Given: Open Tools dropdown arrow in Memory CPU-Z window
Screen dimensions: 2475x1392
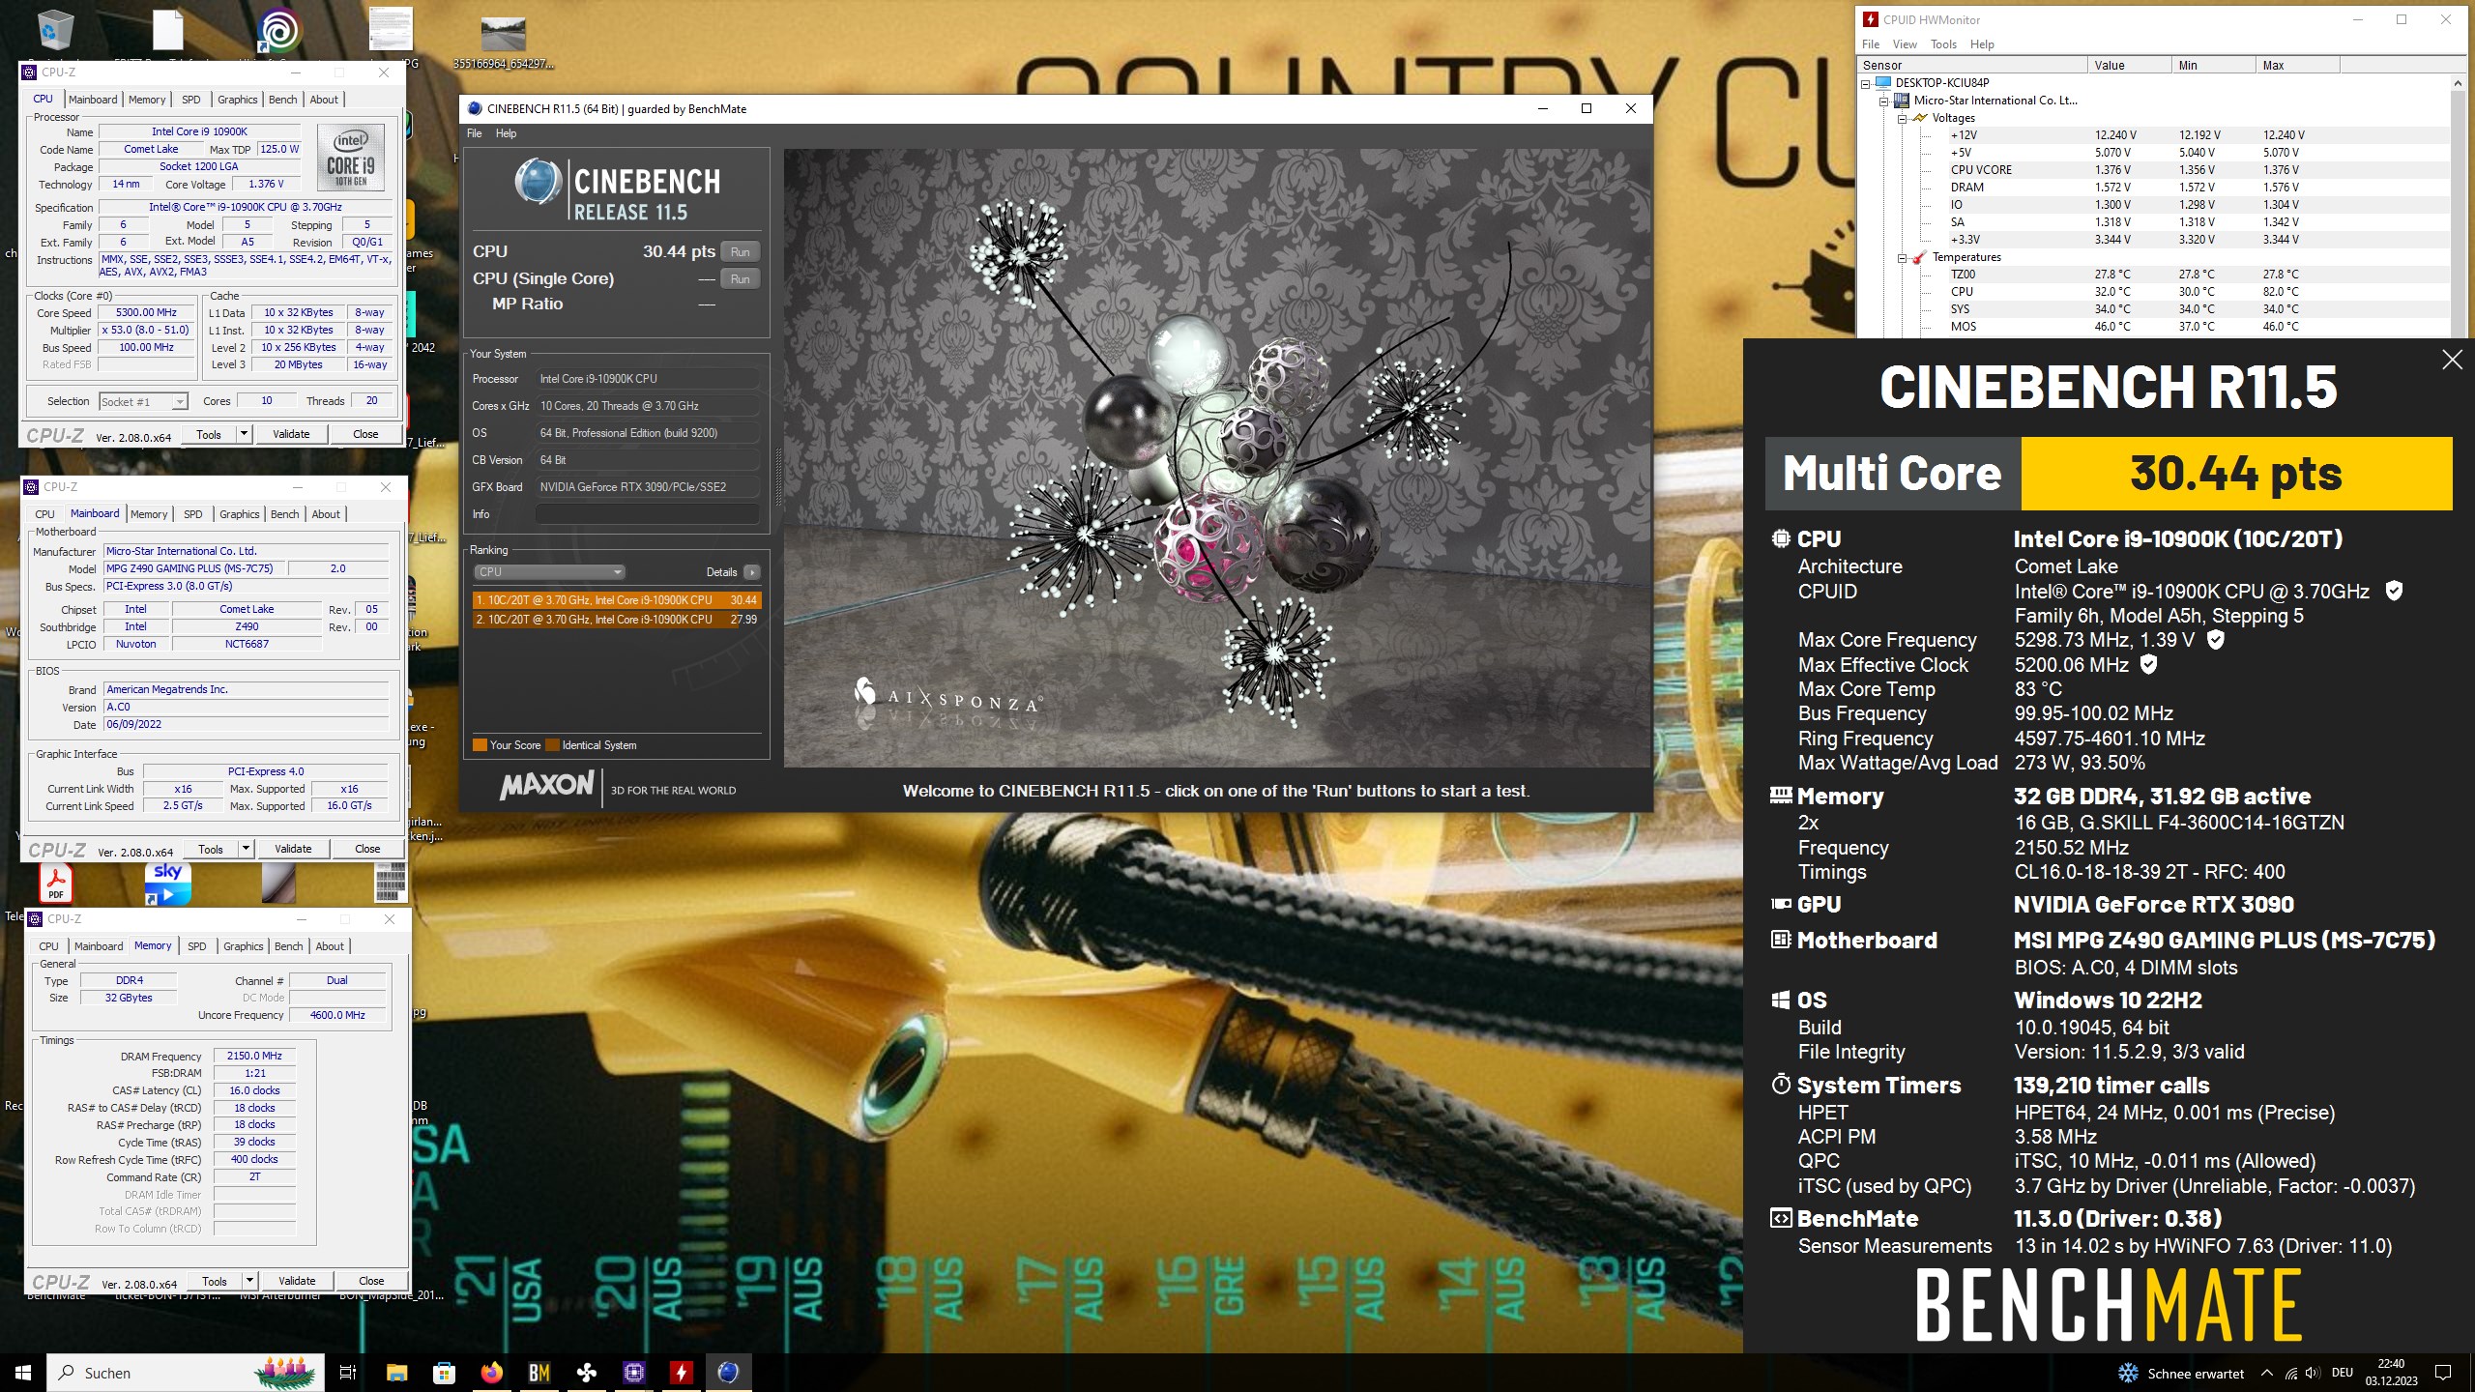Looking at the screenshot, I should 250,1281.
